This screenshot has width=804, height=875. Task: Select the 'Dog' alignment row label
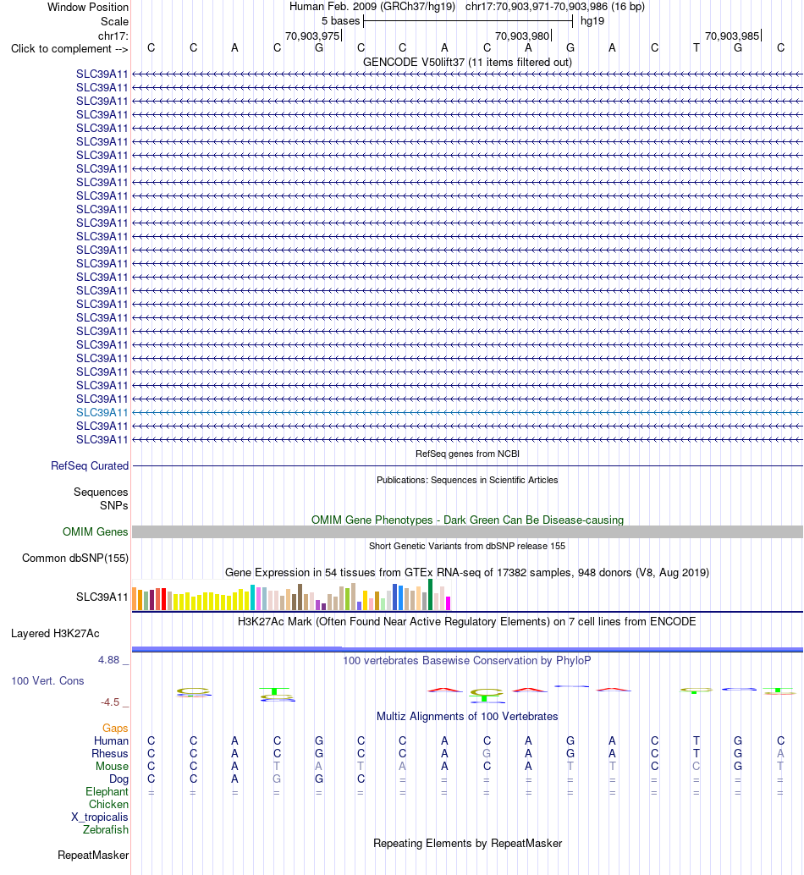(118, 779)
